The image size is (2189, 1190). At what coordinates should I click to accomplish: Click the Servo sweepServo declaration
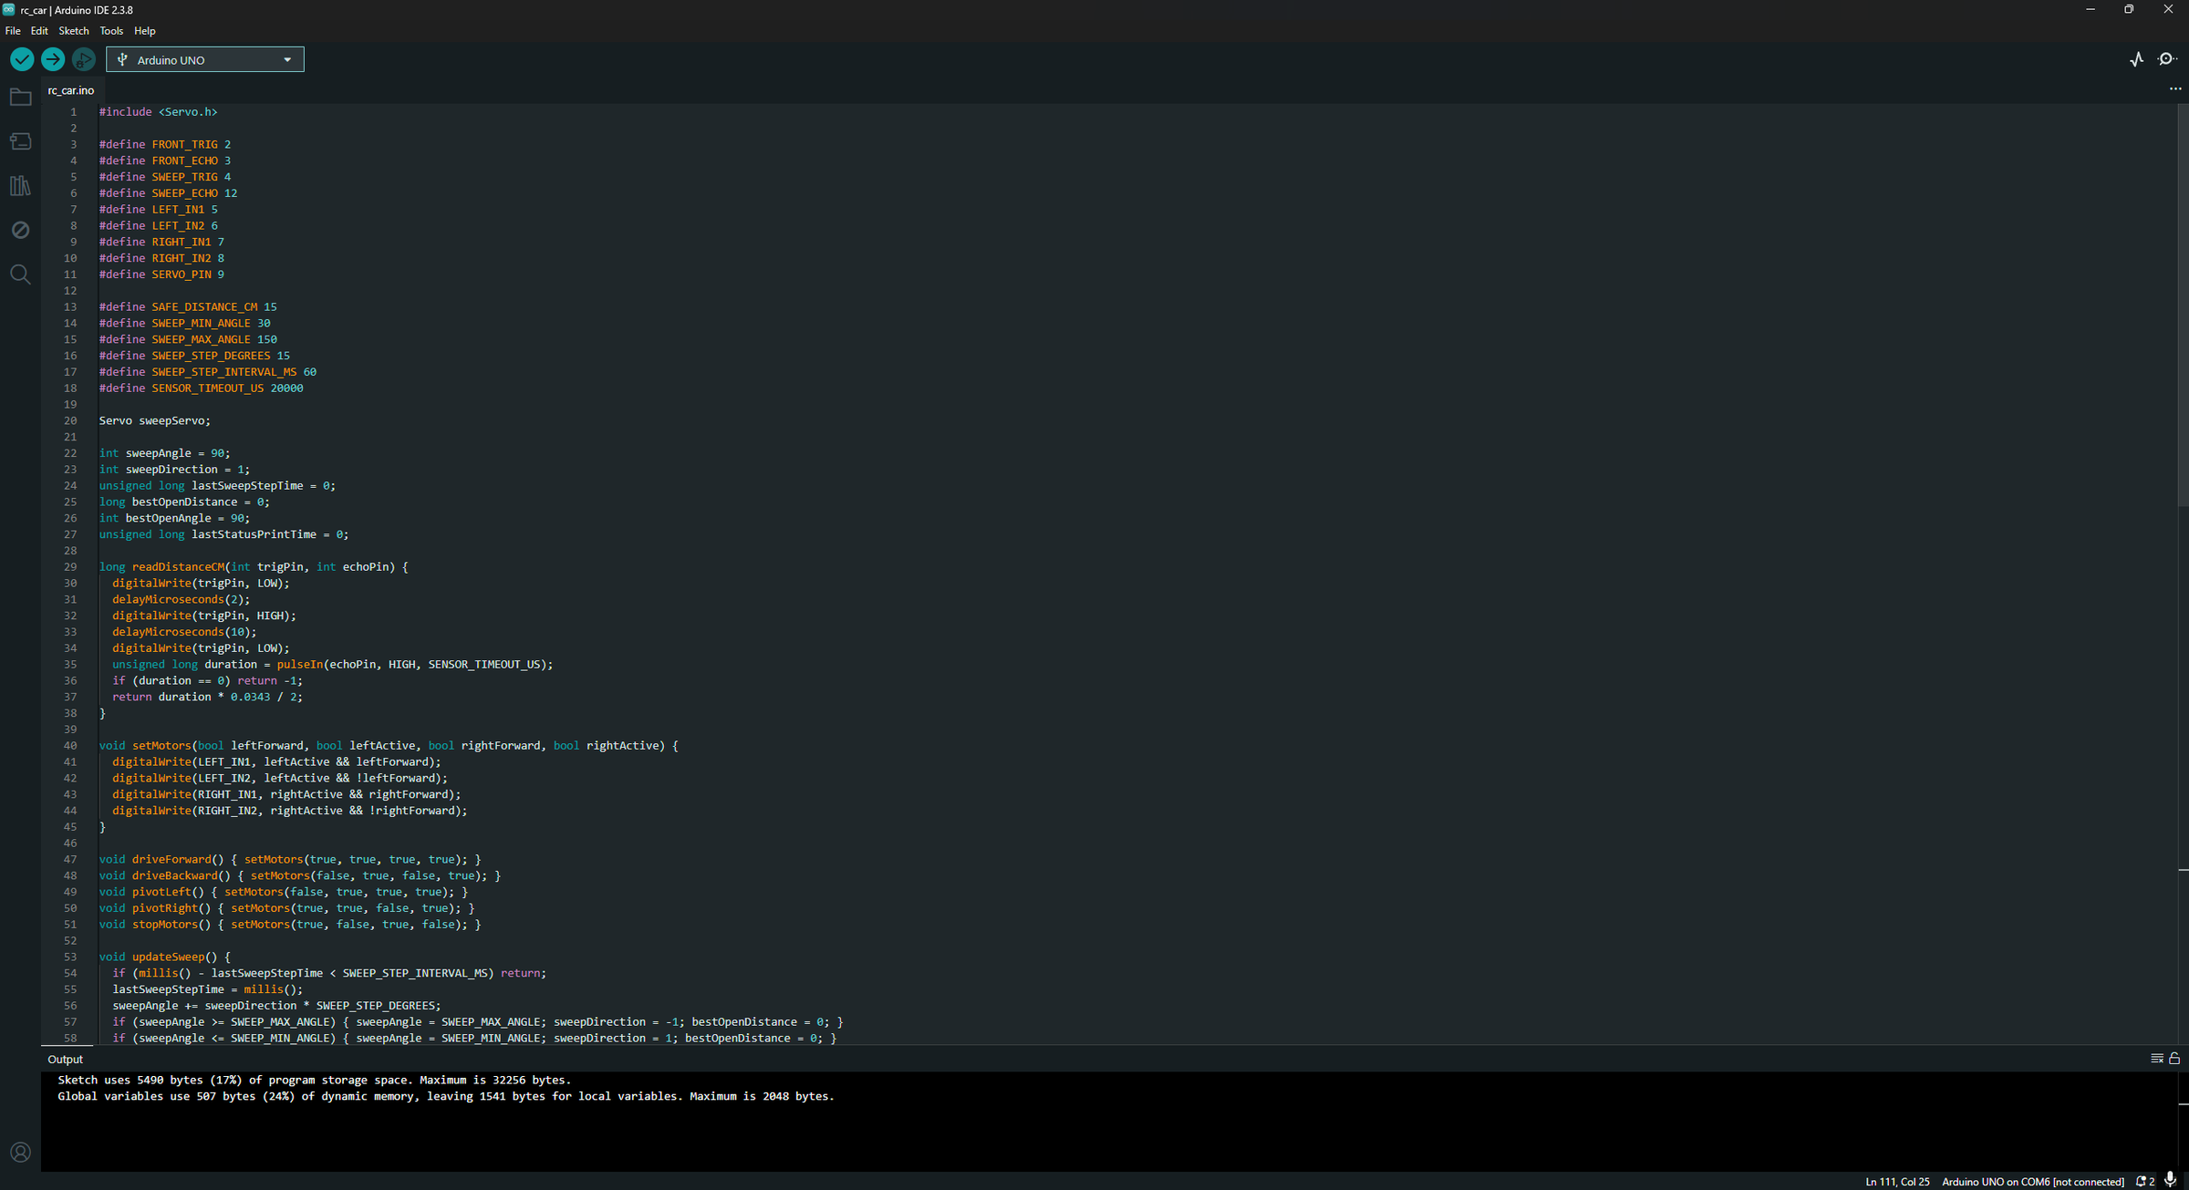click(x=155, y=421)
